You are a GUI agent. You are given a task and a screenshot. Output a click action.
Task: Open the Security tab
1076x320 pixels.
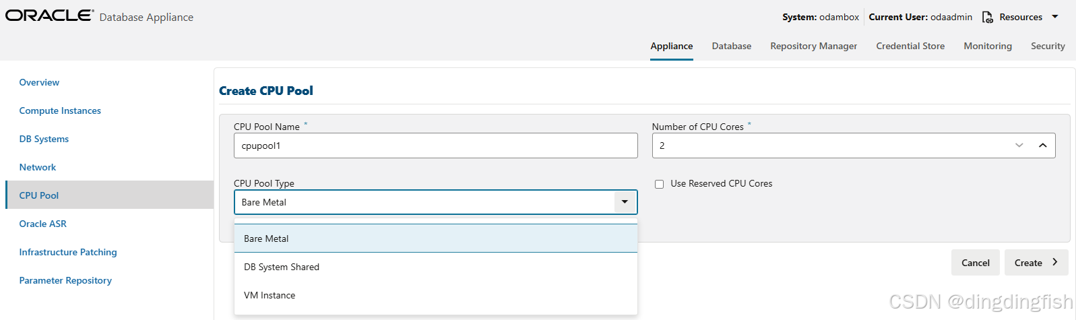pos(1048,46)
